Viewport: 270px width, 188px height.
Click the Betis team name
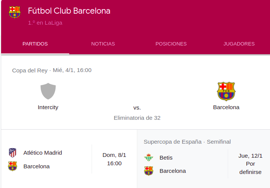tap(166, 157)
